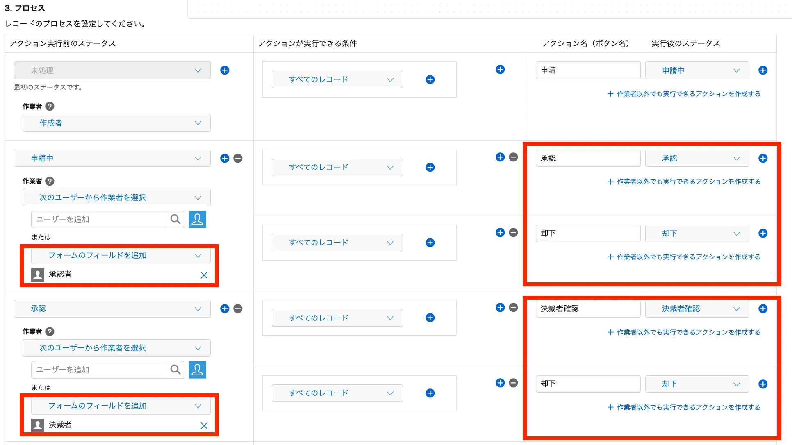Screen dimensions: 792x445
Task: Remove 決裁者 field with the X icon
Action: (204, 425)
